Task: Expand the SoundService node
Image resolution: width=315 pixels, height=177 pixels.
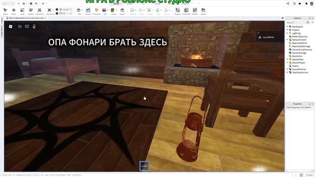Action: [287, 69]
